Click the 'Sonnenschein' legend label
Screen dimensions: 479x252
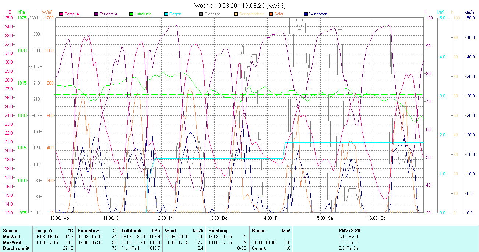click(251, 14)
